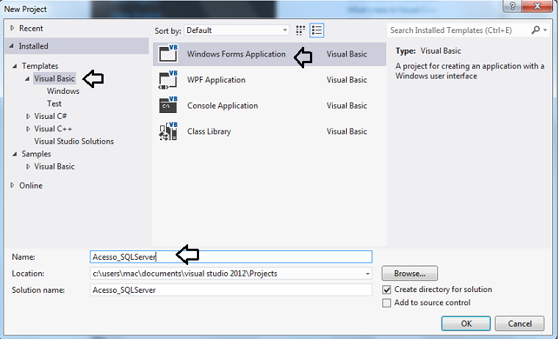The width and height of the screenshot is (559, 339).
Task: Click the Class Library template icon
Action: pos(168,131)
